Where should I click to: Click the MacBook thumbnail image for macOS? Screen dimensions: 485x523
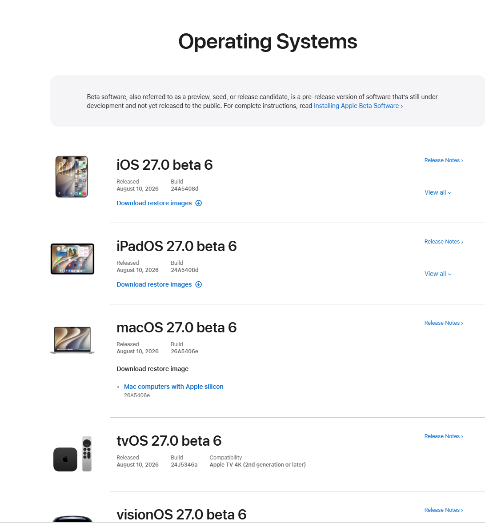72,340
